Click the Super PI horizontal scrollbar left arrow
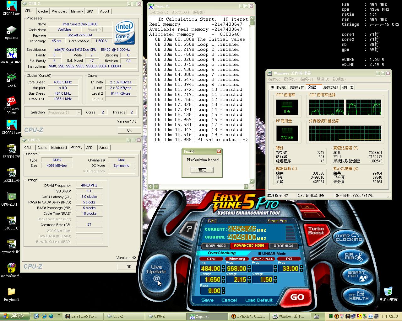The image size is (402, 321). pyautogui.click(x=150, y=187)
